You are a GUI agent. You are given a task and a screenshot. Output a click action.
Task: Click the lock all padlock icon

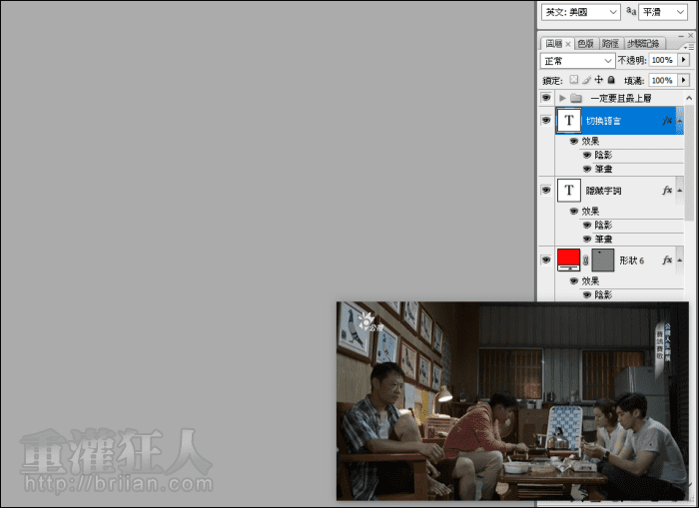(610, 80)
